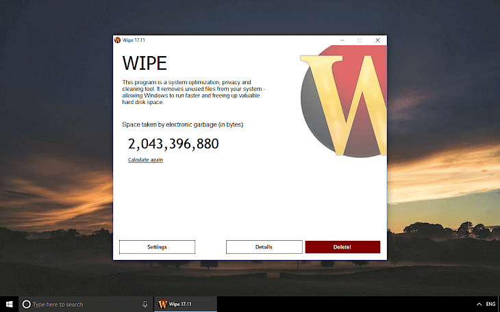Minimize the Wipe window
The image size is (500, 312).
342,40
